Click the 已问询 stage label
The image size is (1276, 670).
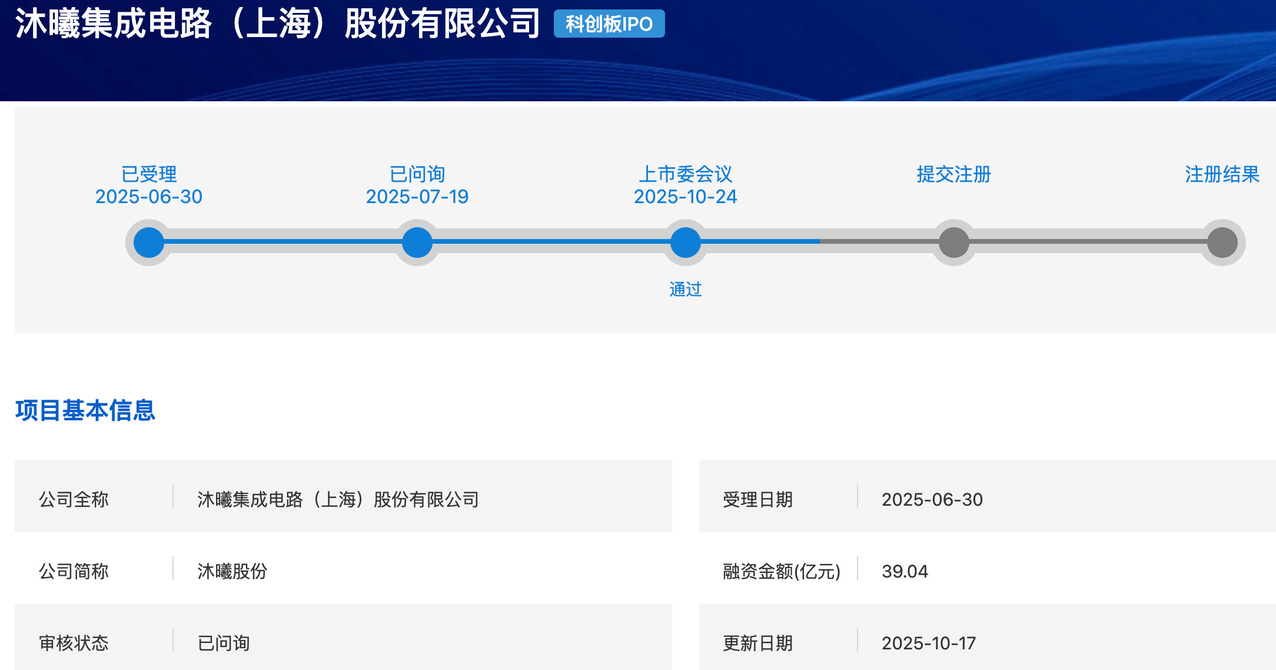417,174
